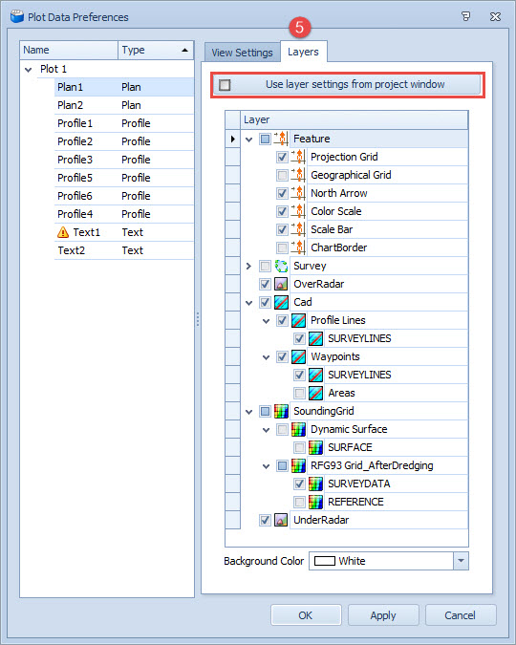Screen dimensions: 516x645
Task: Click the North Arrow feature icon
Action: pyautogui.click(x=298, y=193)
